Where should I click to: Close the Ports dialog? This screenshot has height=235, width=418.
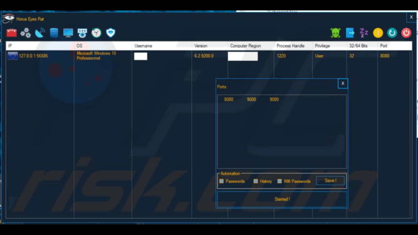(343, 83)
